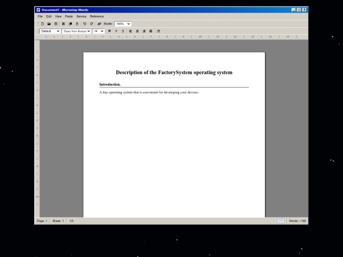Open a file with the folder icon
Image resolution: width=343 pixels, height=257 pixels.
49,24
